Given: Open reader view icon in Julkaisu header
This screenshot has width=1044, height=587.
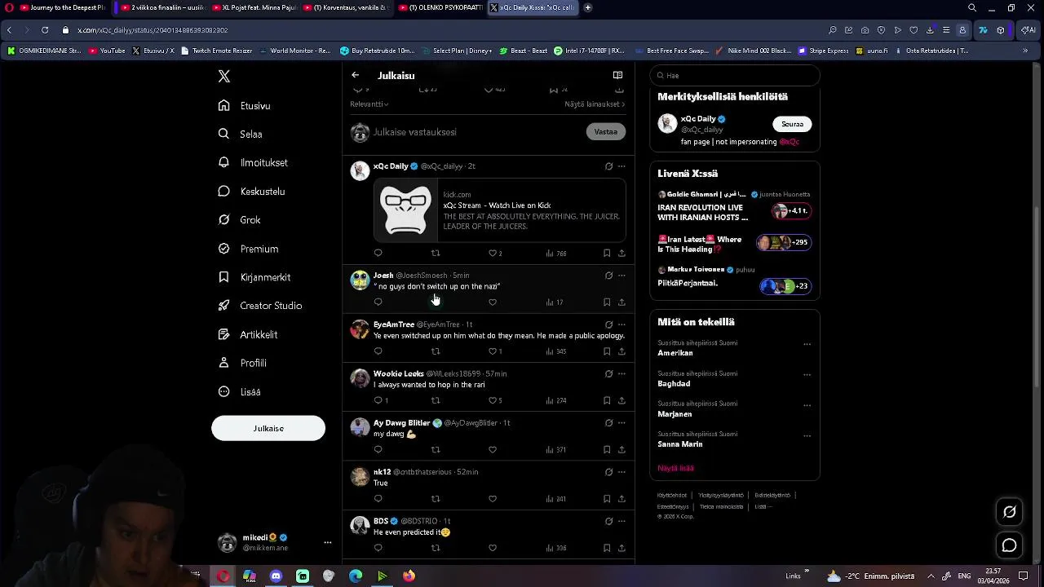Looking at the screenshot, I should pos(617,75).
